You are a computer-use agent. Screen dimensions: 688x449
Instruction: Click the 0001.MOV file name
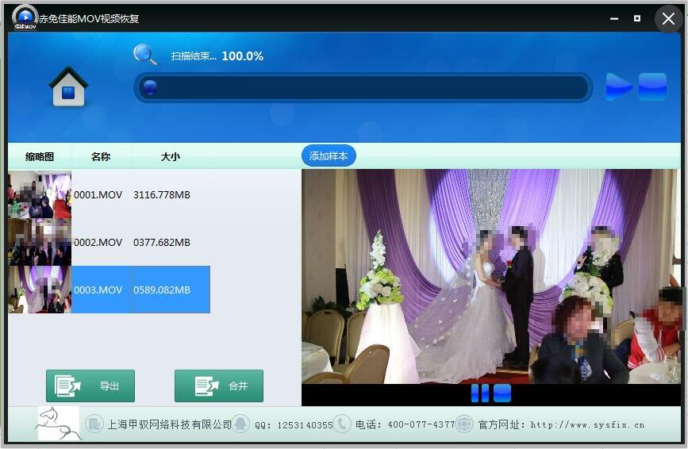[98, 194]
